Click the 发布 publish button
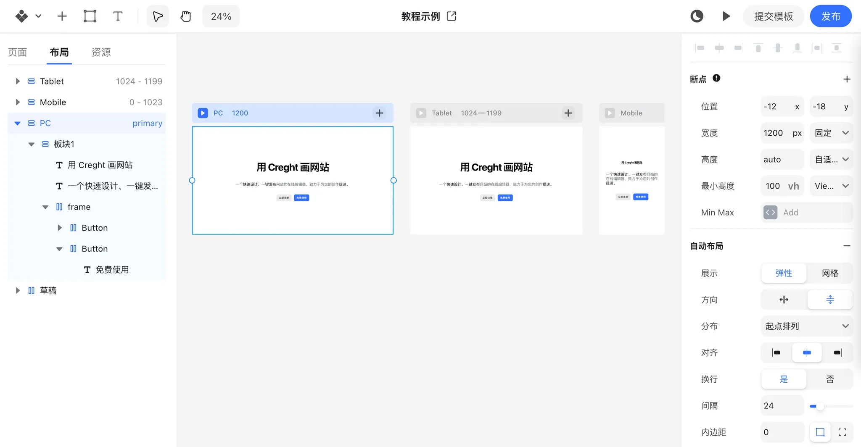This screenshot has width=861, height=447. tap(831, 16)
